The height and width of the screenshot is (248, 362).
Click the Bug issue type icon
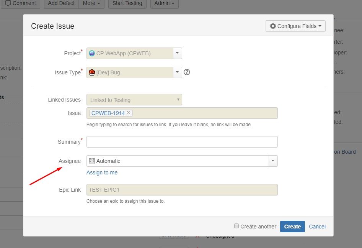click(92, 72)
